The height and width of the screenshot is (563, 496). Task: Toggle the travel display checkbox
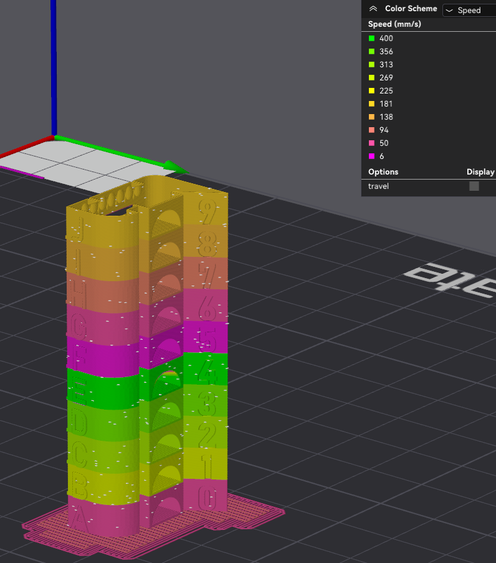point(474,186)
